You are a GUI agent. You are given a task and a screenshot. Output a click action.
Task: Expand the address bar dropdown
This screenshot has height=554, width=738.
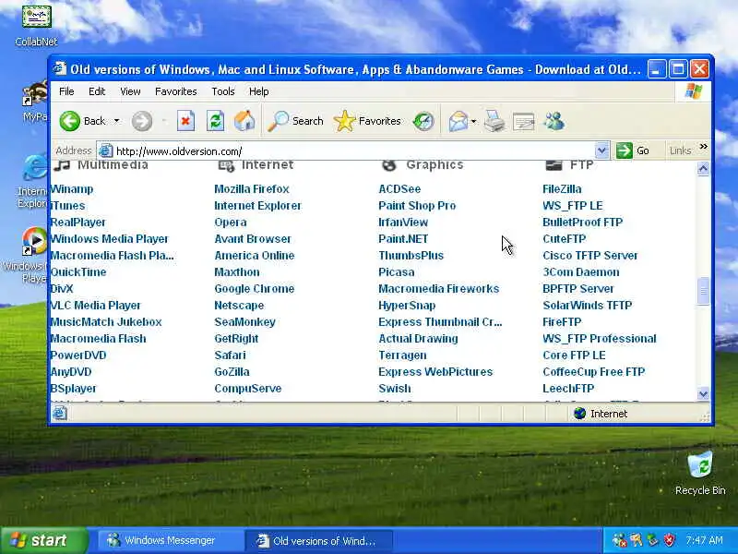601,151
